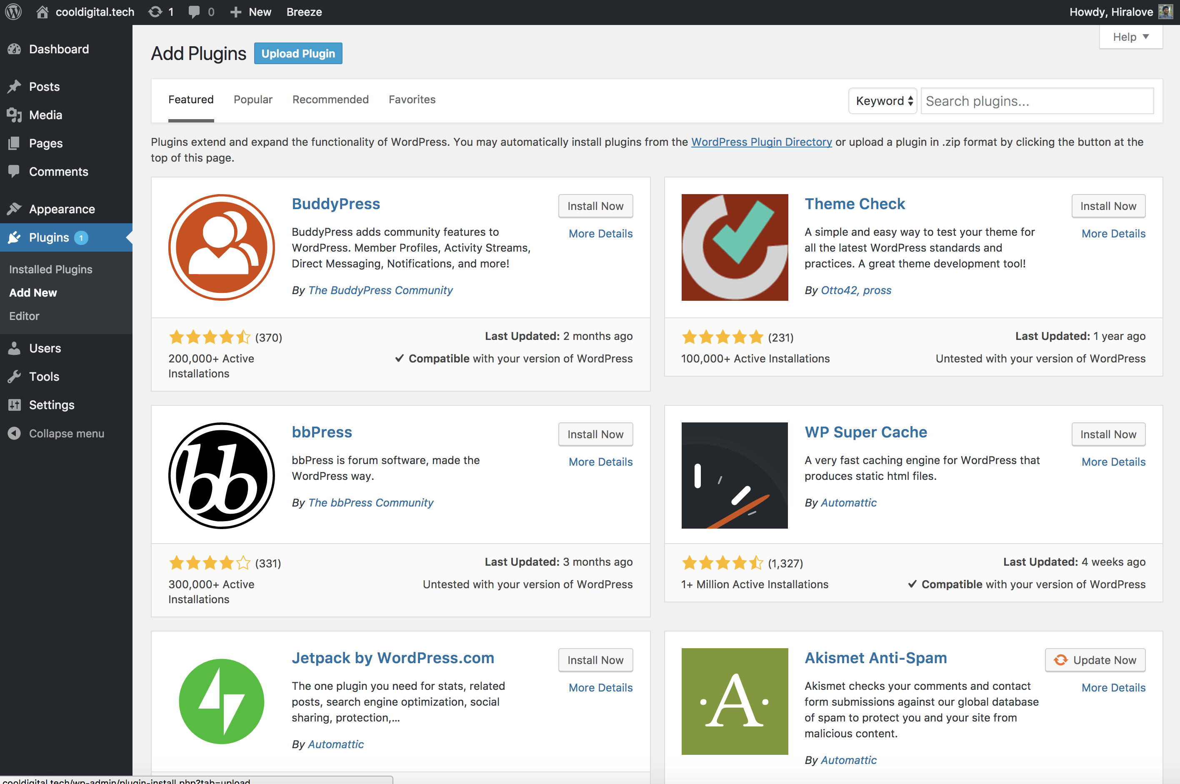1180x784 pixels.
Task: Open comments bubble in admin bar
Action: (x=202, y=12)
